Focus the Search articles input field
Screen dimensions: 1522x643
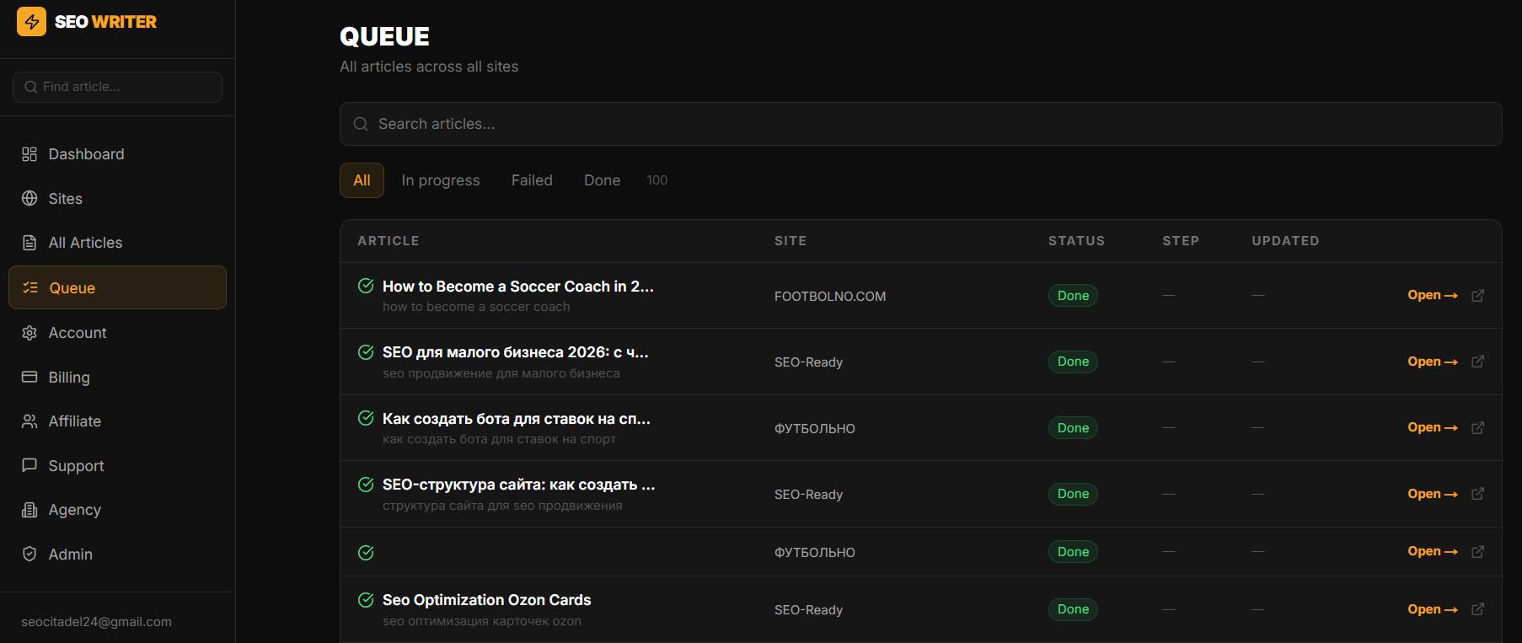coord(920,124)
